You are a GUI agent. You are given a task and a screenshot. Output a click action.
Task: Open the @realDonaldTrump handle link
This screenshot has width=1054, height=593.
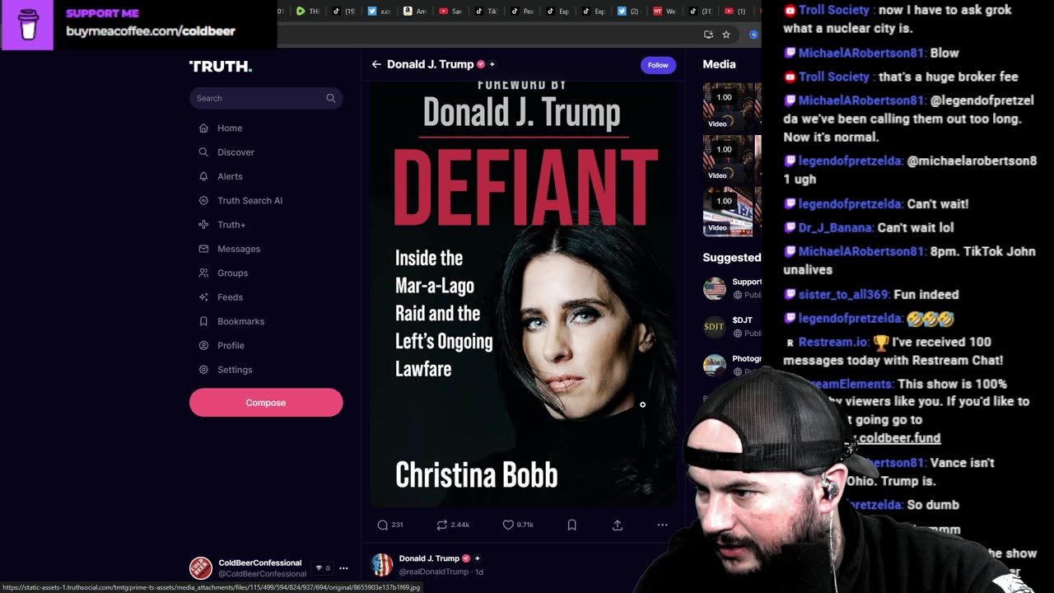click(x=435, y=572)
